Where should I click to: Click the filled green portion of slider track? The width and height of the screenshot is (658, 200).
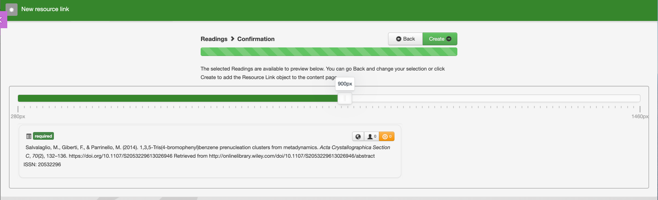click(171, 98)
